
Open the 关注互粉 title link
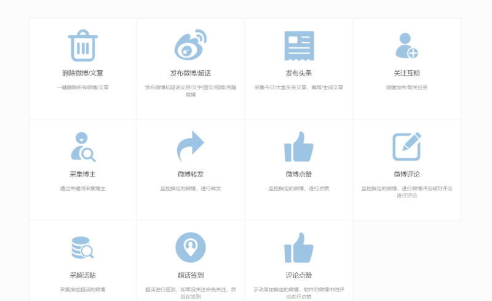click(x=407, y=73)
